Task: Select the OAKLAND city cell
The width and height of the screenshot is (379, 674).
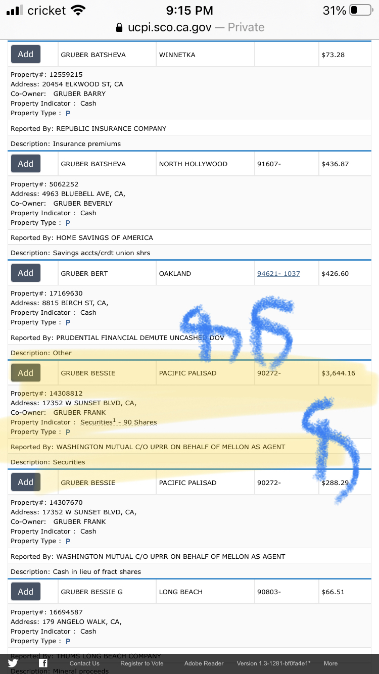Action: coord(205,273)
